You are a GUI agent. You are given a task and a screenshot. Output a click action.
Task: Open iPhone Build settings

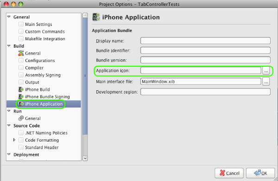point(38,90)
